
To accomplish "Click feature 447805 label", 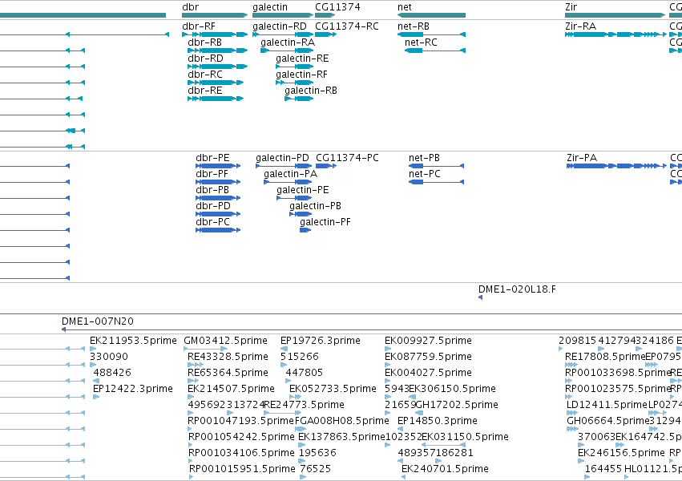I will pos(305,373).
